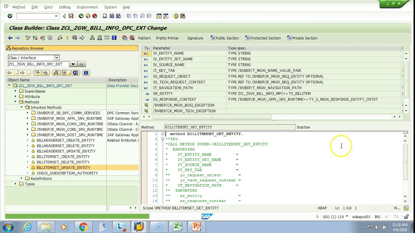
Task: Open the PowerPoint icon in the taskbar
Action: point(196,227)
